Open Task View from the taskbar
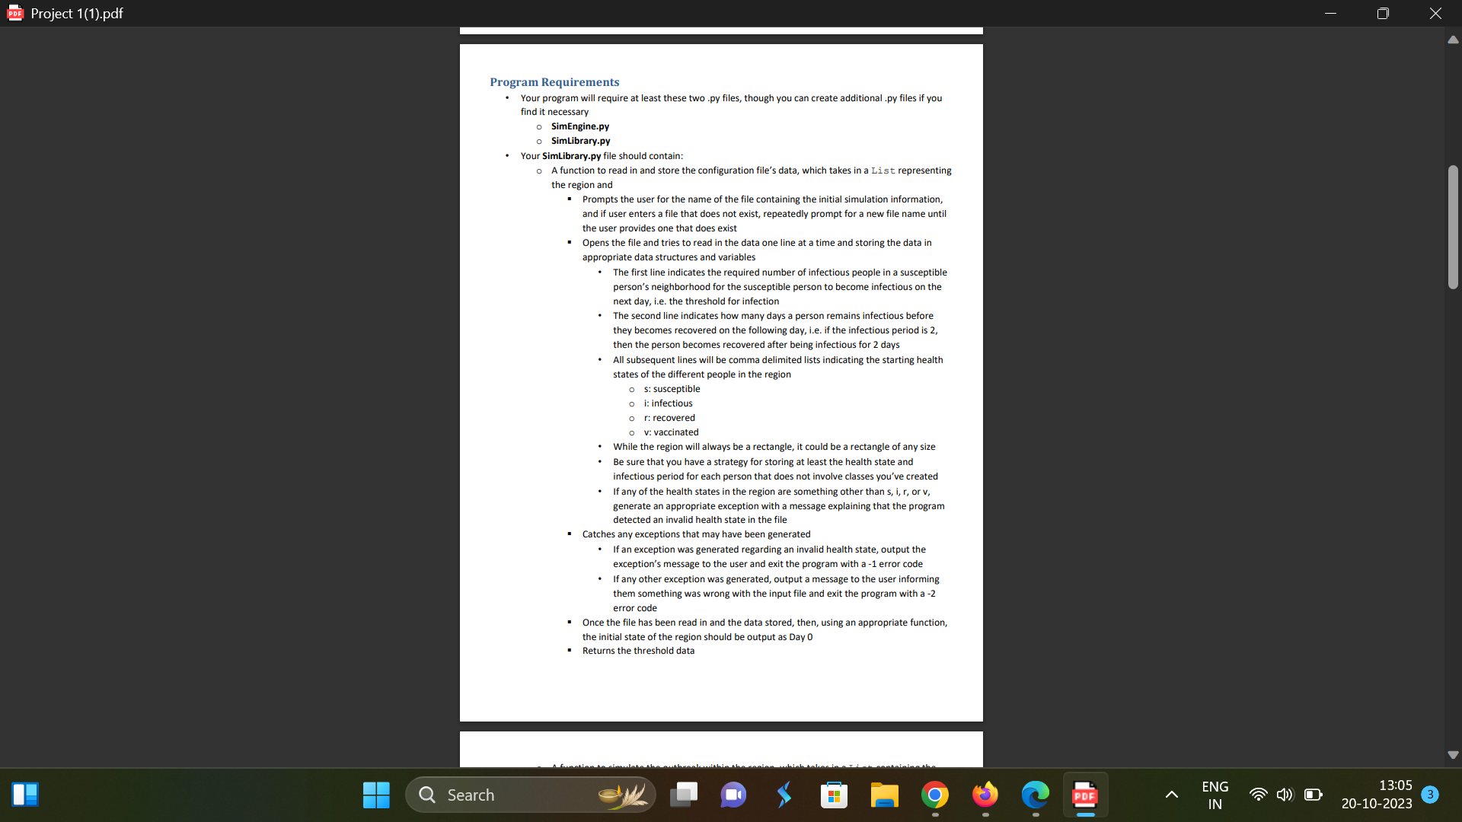The image size is (1462, 822). pyautogui.click(x=683, y=794)
